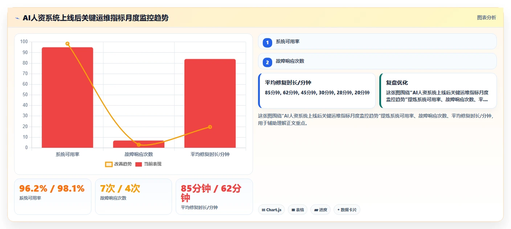Click the header icon before the chart title
This screenshot has width=511, height=229.
[x=17, y=18]
